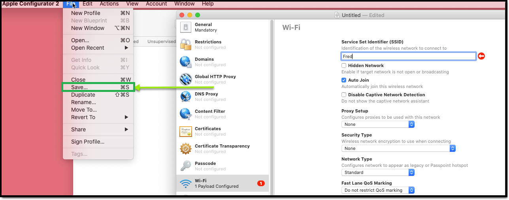This screenshot has width=509, height=200.
Task: Choose New Profile from File menu
Action: [x=98, y=13]
